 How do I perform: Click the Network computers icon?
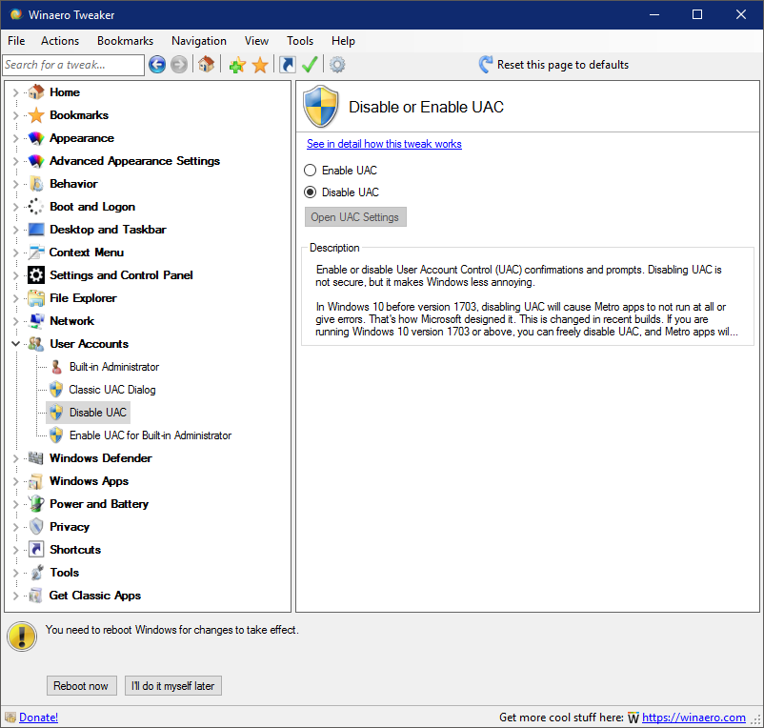[x=36, y=321]
